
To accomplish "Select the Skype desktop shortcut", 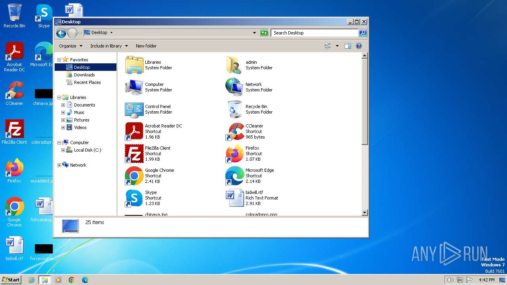I will pos(44,16).
